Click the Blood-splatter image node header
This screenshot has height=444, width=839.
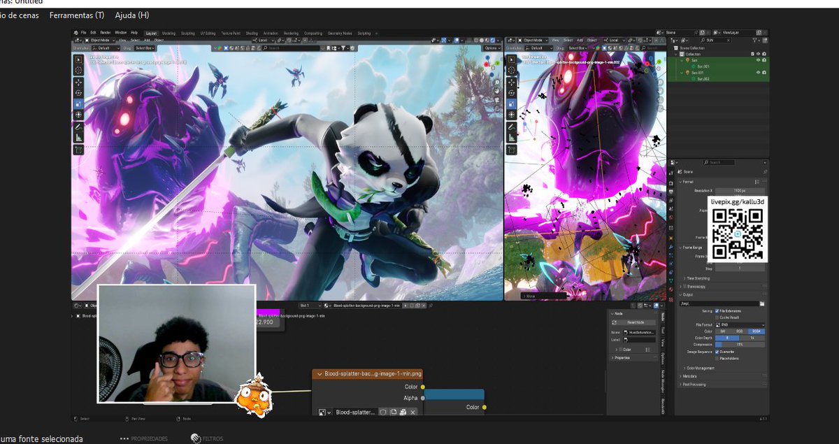(367, 374)
